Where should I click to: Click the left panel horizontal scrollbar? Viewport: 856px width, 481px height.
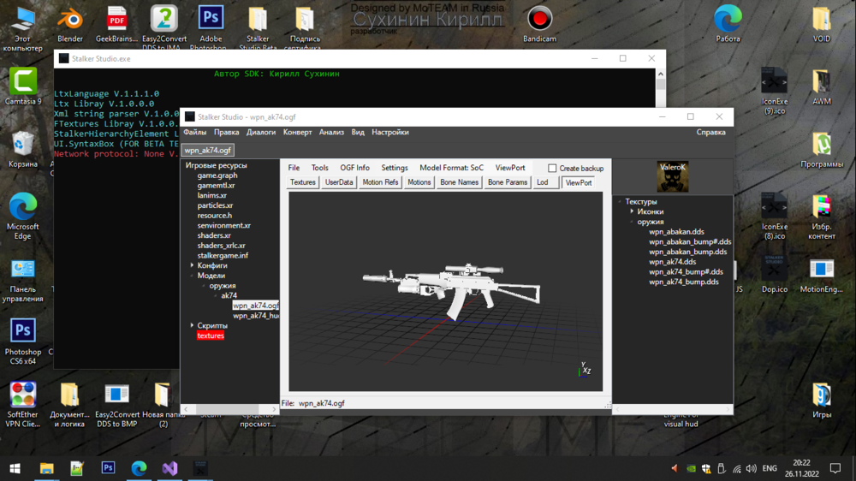pyautogui.click(x=229, y=409)
